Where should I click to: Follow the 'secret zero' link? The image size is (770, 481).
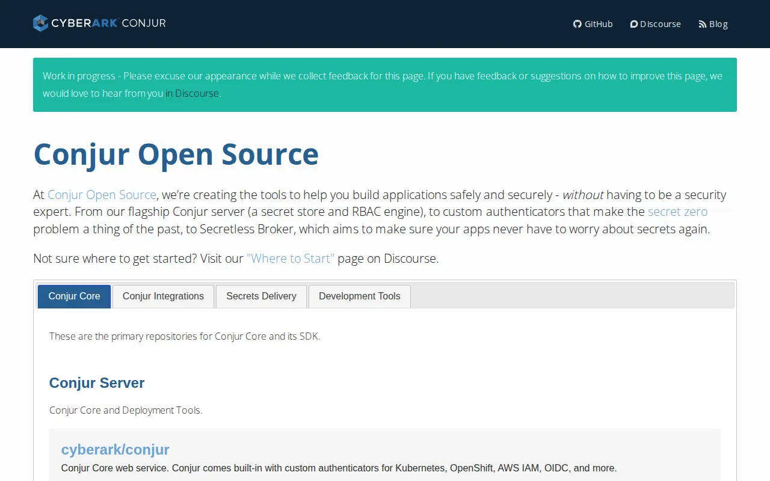[x=677, y=212]
